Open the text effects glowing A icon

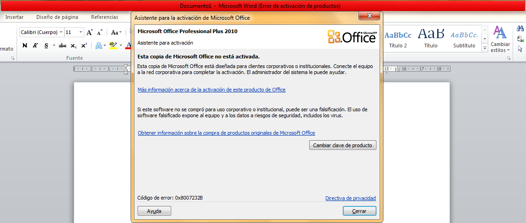coord(98,45)
